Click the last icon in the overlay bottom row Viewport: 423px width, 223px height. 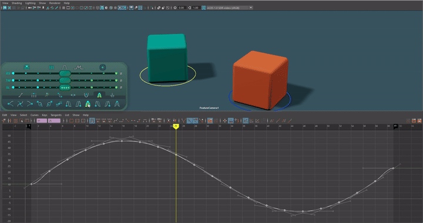[117, 104]
